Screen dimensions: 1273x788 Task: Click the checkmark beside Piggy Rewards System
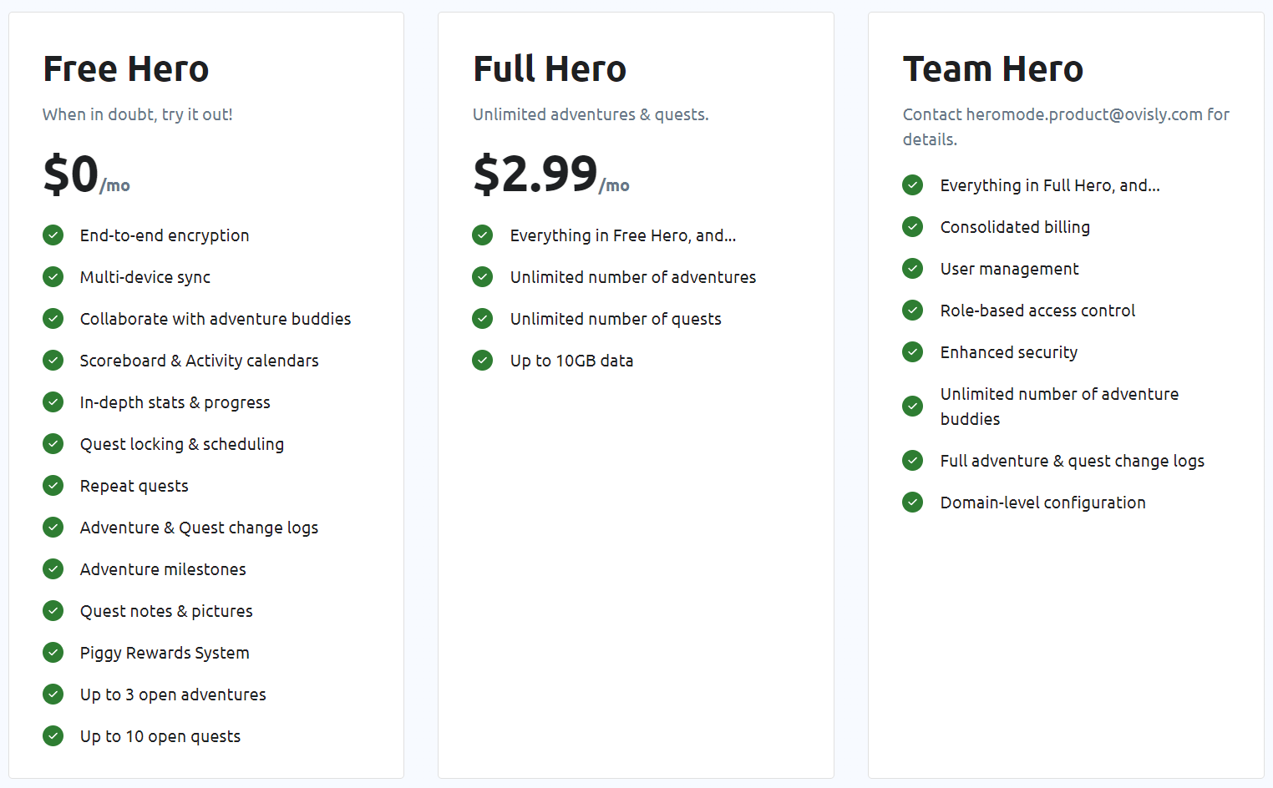tap(53, 653)
